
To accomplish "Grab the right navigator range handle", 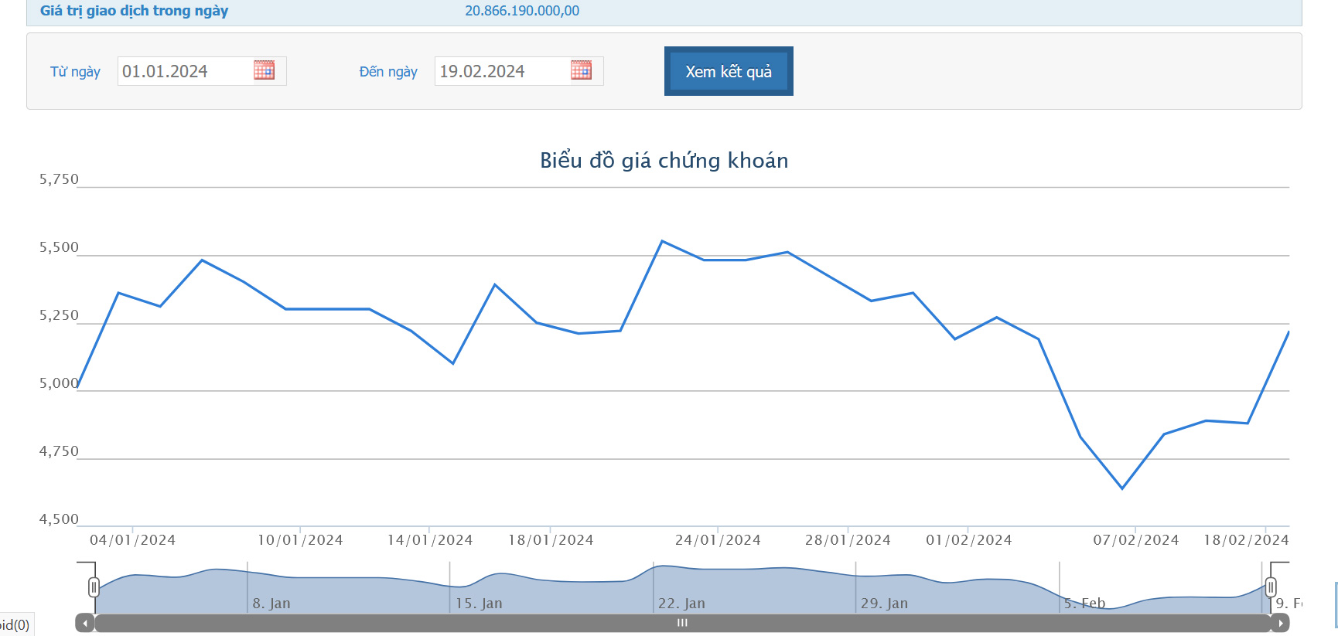I will click(1270, 587).
